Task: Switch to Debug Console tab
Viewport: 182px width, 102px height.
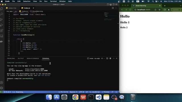Action: click(33, 58)
